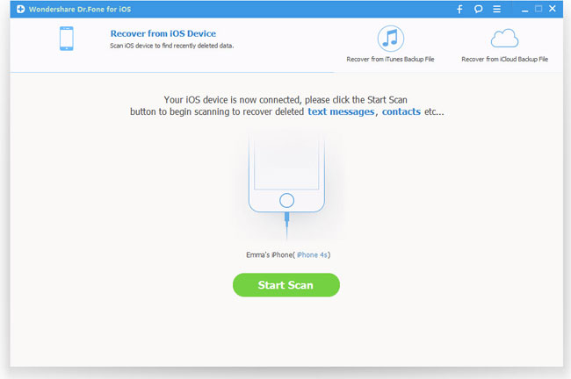This screenshot has height=379, width=571.
Task: Click the Wondershare Dr.Fone for iOS title
Action: coord(80,9)
